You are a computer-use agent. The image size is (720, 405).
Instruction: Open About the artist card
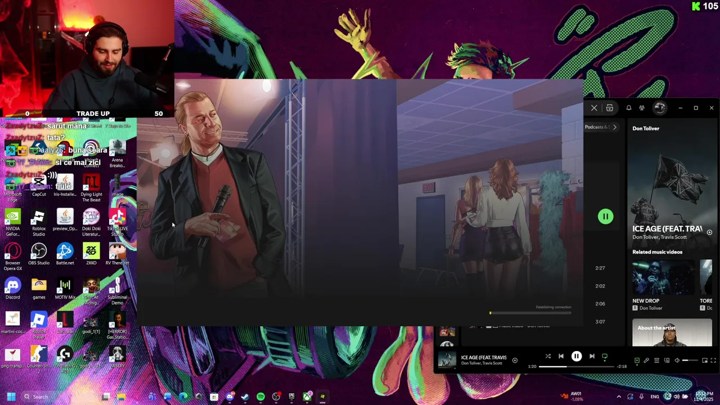672,332
